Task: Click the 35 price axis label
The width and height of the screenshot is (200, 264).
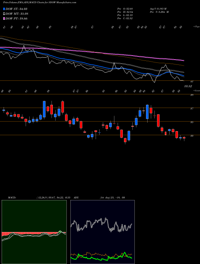Action: click(x=192, y=122)
